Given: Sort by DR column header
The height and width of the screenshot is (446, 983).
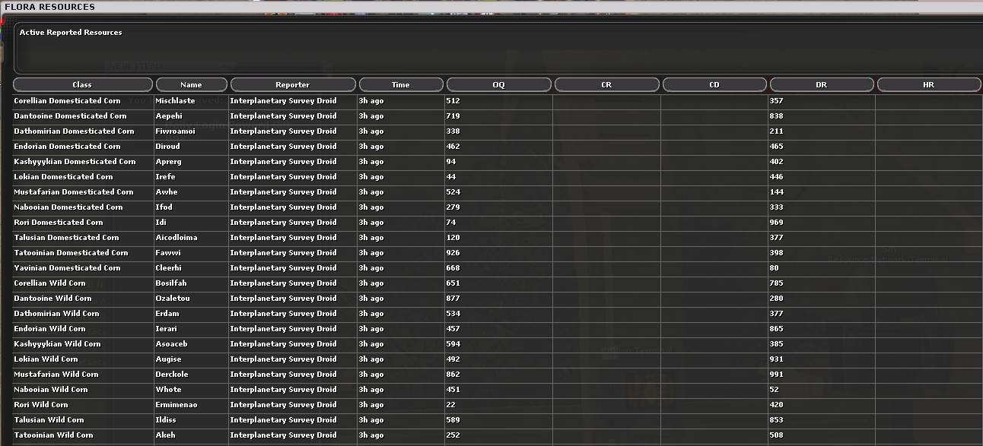Looking at the screenshot, I should coord(822,84).
